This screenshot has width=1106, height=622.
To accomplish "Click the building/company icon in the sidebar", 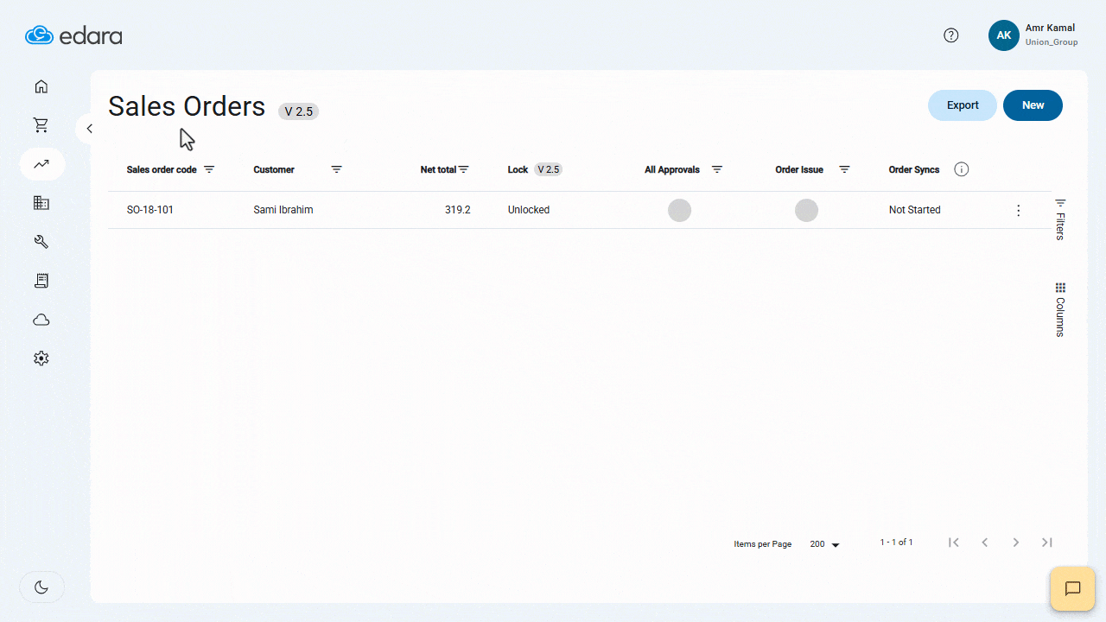I will tap(41, 202).
